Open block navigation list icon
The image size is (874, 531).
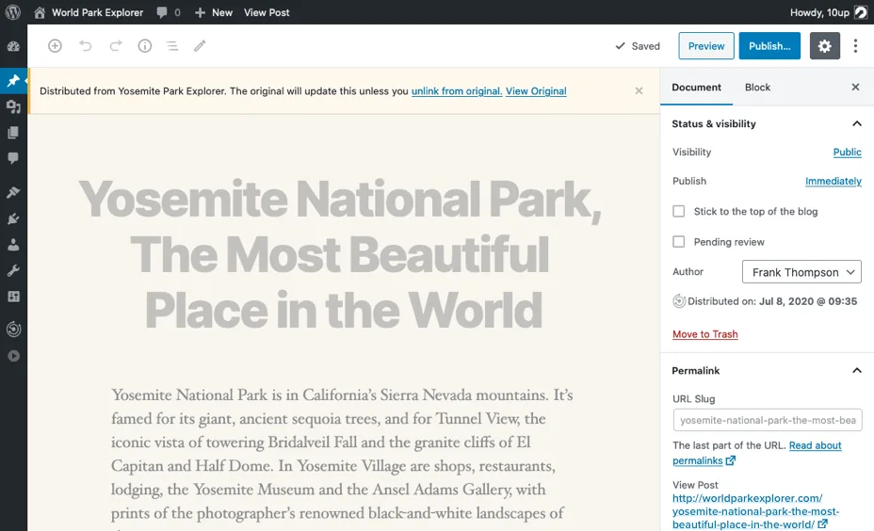[x=172, y=46]
